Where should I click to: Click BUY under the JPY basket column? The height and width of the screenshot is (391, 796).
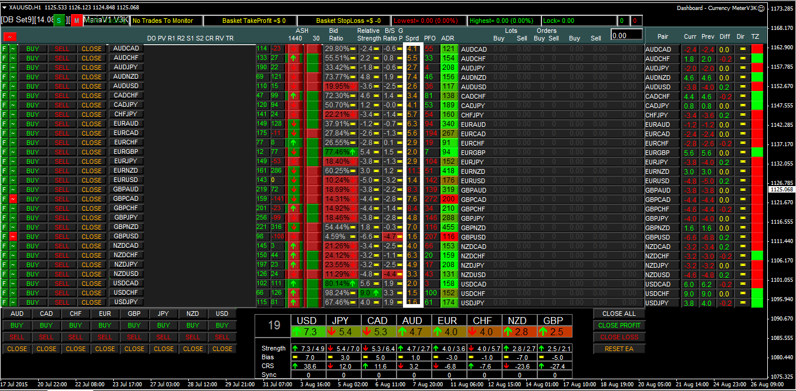pyautogui.click(x=164, y=325)
